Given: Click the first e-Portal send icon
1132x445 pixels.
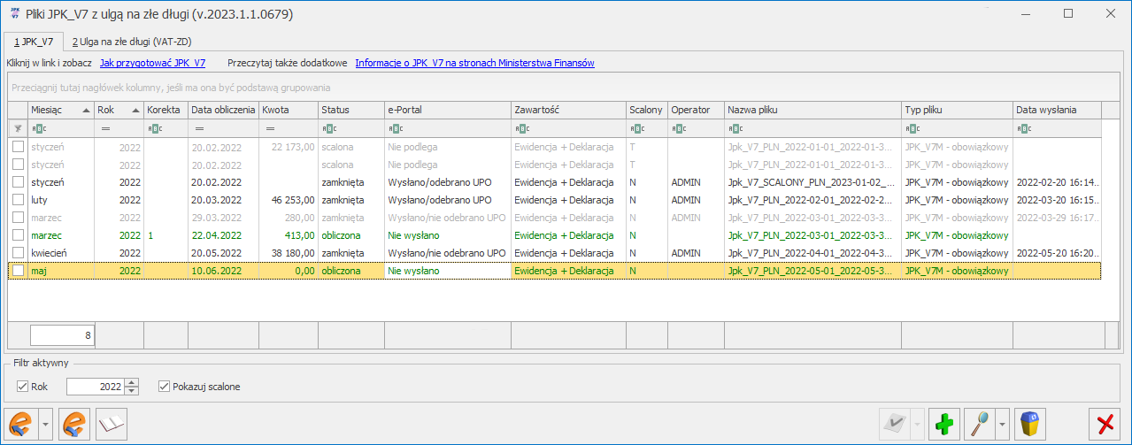Looking at the screenshot, I should pyautogui.click(x=20, y=425).
